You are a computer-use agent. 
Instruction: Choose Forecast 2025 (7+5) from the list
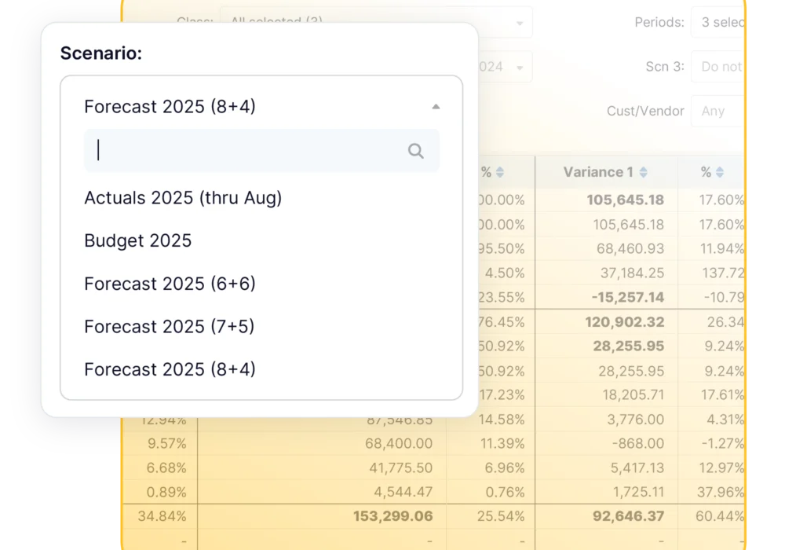(170, 326)
